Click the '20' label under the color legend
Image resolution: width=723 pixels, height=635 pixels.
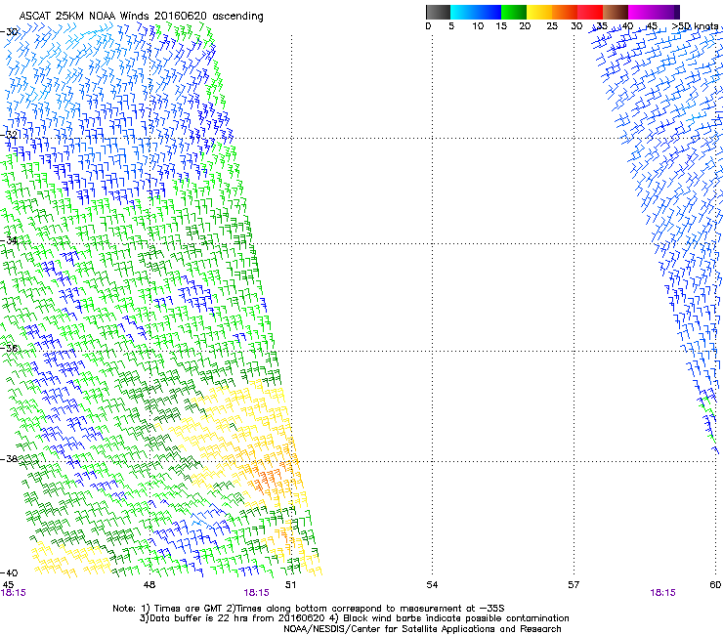click(525, 26)
